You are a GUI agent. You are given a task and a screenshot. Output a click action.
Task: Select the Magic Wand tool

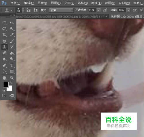(12, 28)
